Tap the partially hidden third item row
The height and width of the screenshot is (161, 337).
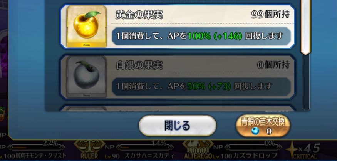pyautogui.click(x=178, y=108)
